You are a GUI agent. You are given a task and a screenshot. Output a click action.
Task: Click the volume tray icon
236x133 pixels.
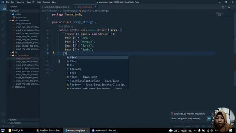pos(212,130)
